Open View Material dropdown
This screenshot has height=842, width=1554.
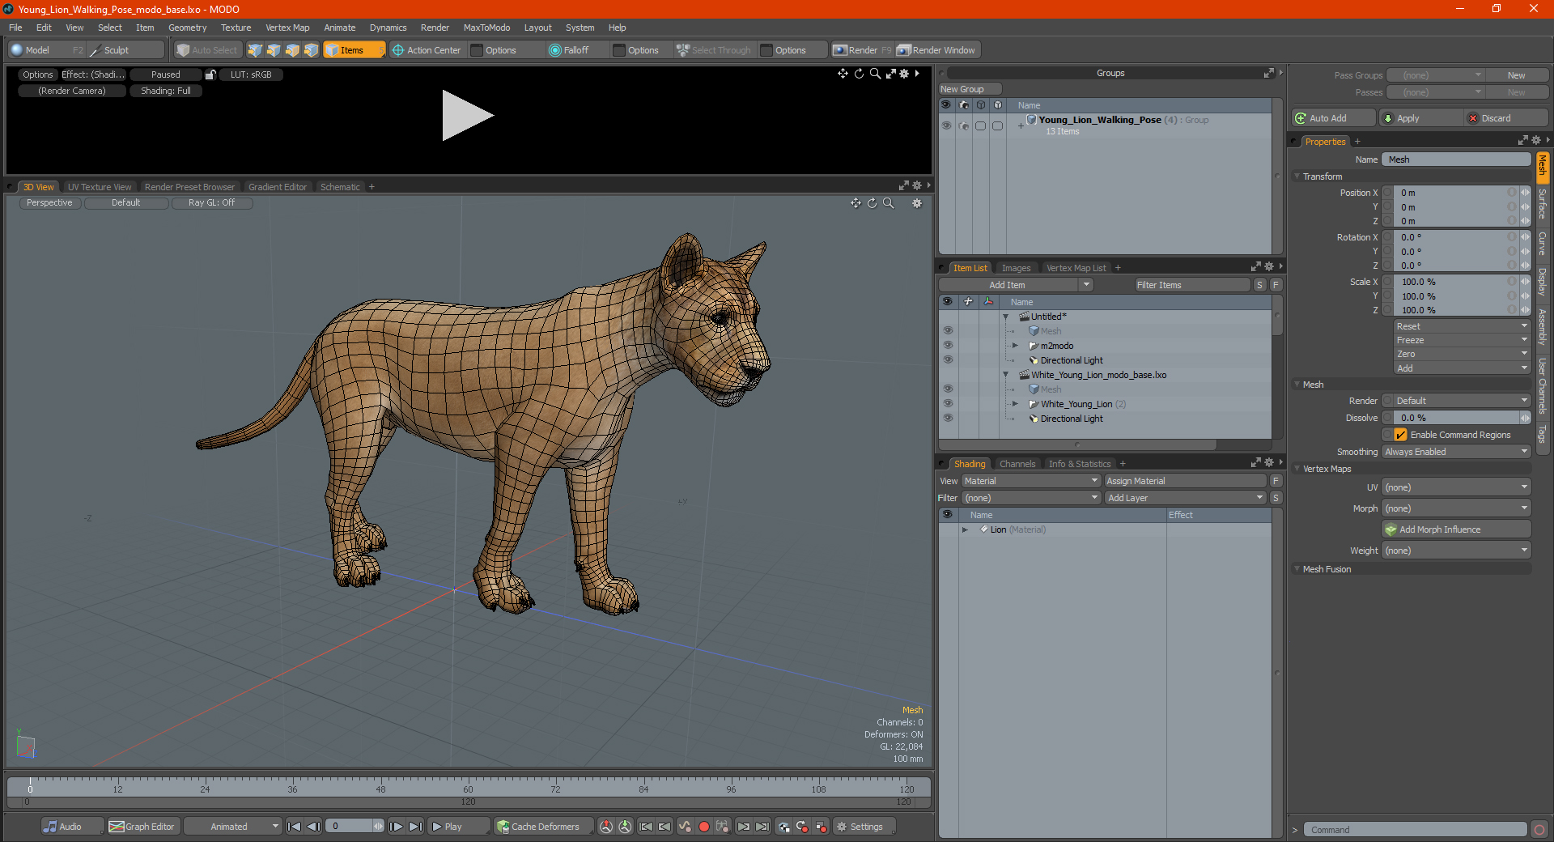[x=1030, y=481]
